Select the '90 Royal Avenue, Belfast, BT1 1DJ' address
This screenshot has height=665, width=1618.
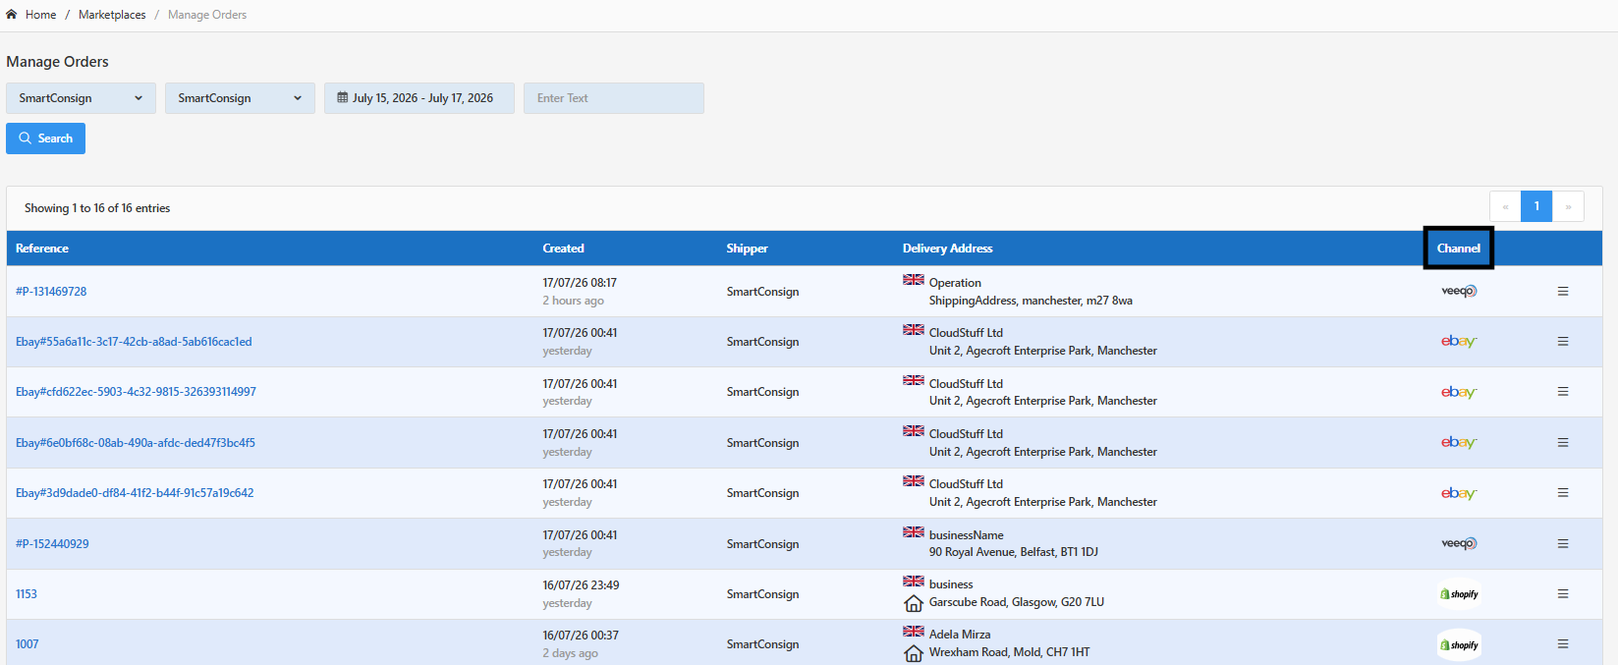[1014, 552]
